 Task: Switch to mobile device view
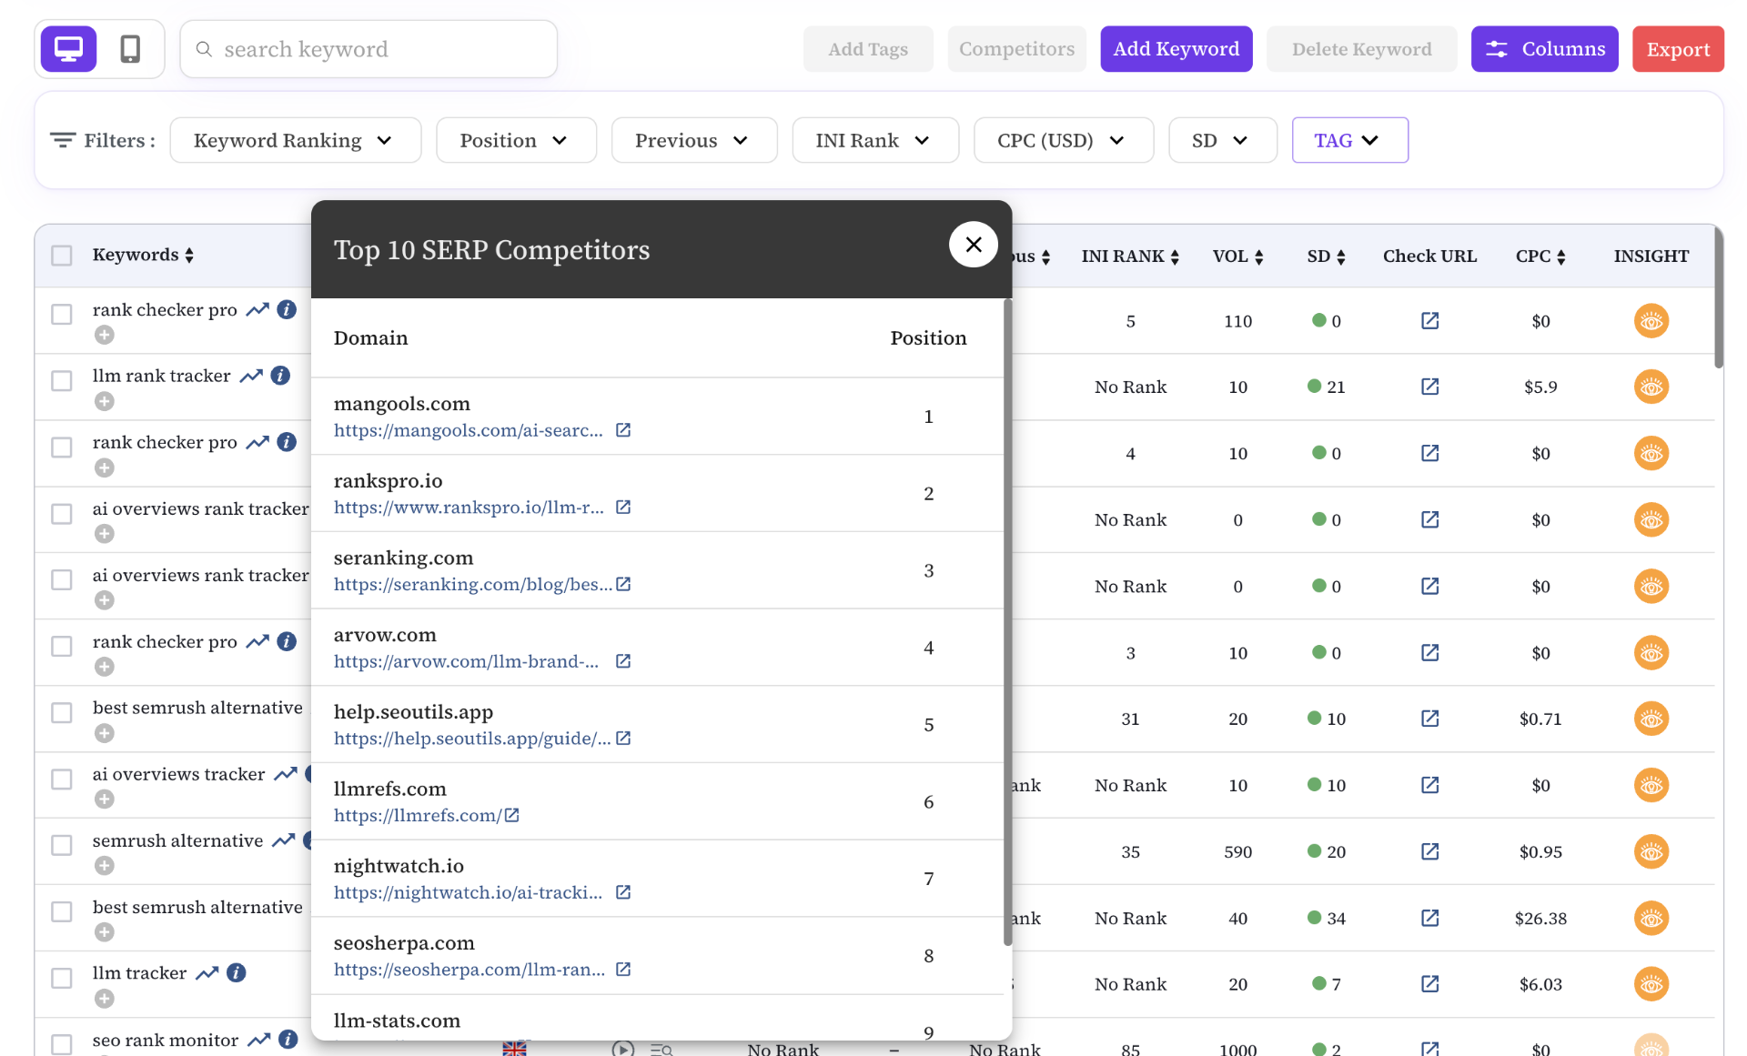click(130, 49)
